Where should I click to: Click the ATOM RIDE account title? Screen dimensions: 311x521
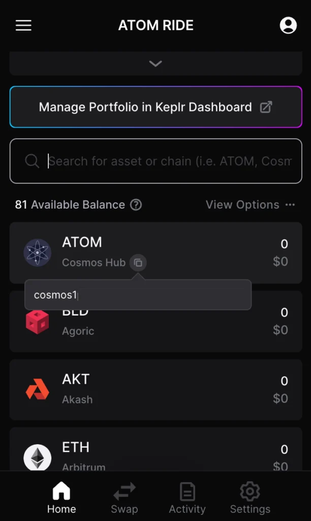(155, 25)
